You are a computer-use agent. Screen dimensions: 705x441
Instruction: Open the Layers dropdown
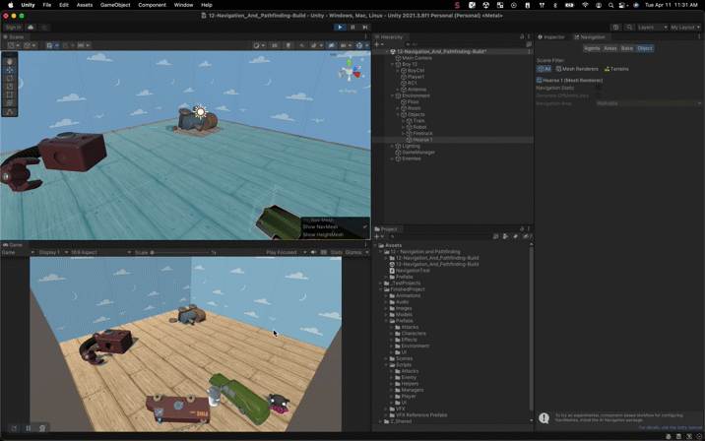point(651,28)
